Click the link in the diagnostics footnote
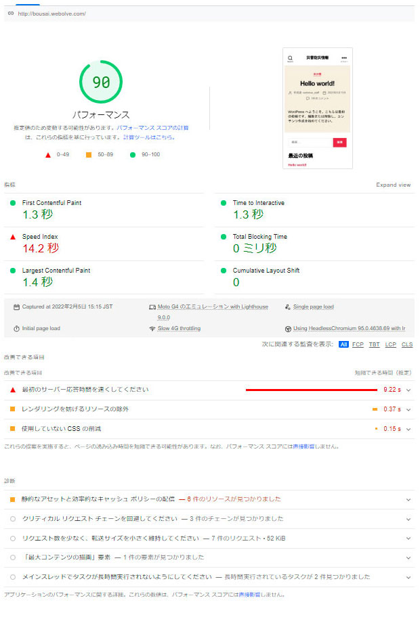420x617 pixels. (250, 595)
